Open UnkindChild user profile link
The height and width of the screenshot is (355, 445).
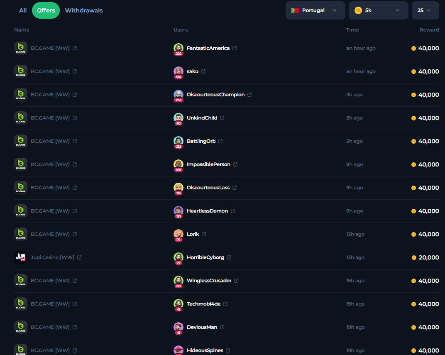[x=202, y=118]
